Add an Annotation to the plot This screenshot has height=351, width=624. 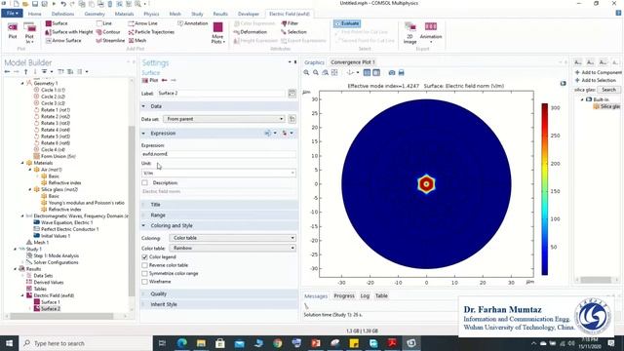(193, 23)
